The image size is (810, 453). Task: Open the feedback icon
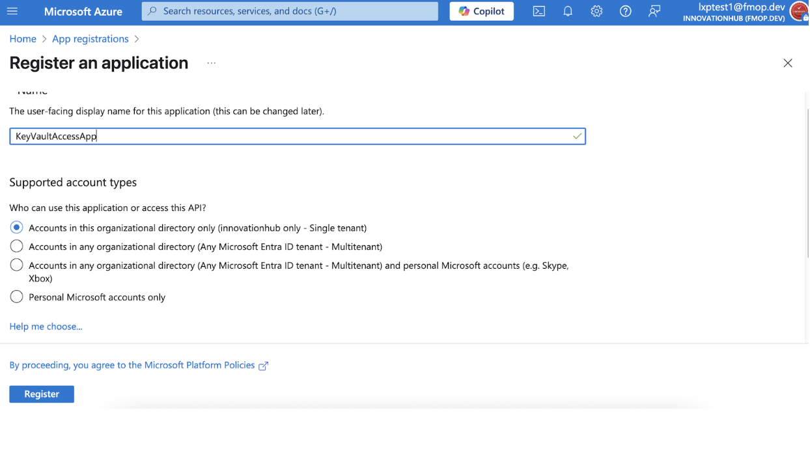[x=654, y=11]
